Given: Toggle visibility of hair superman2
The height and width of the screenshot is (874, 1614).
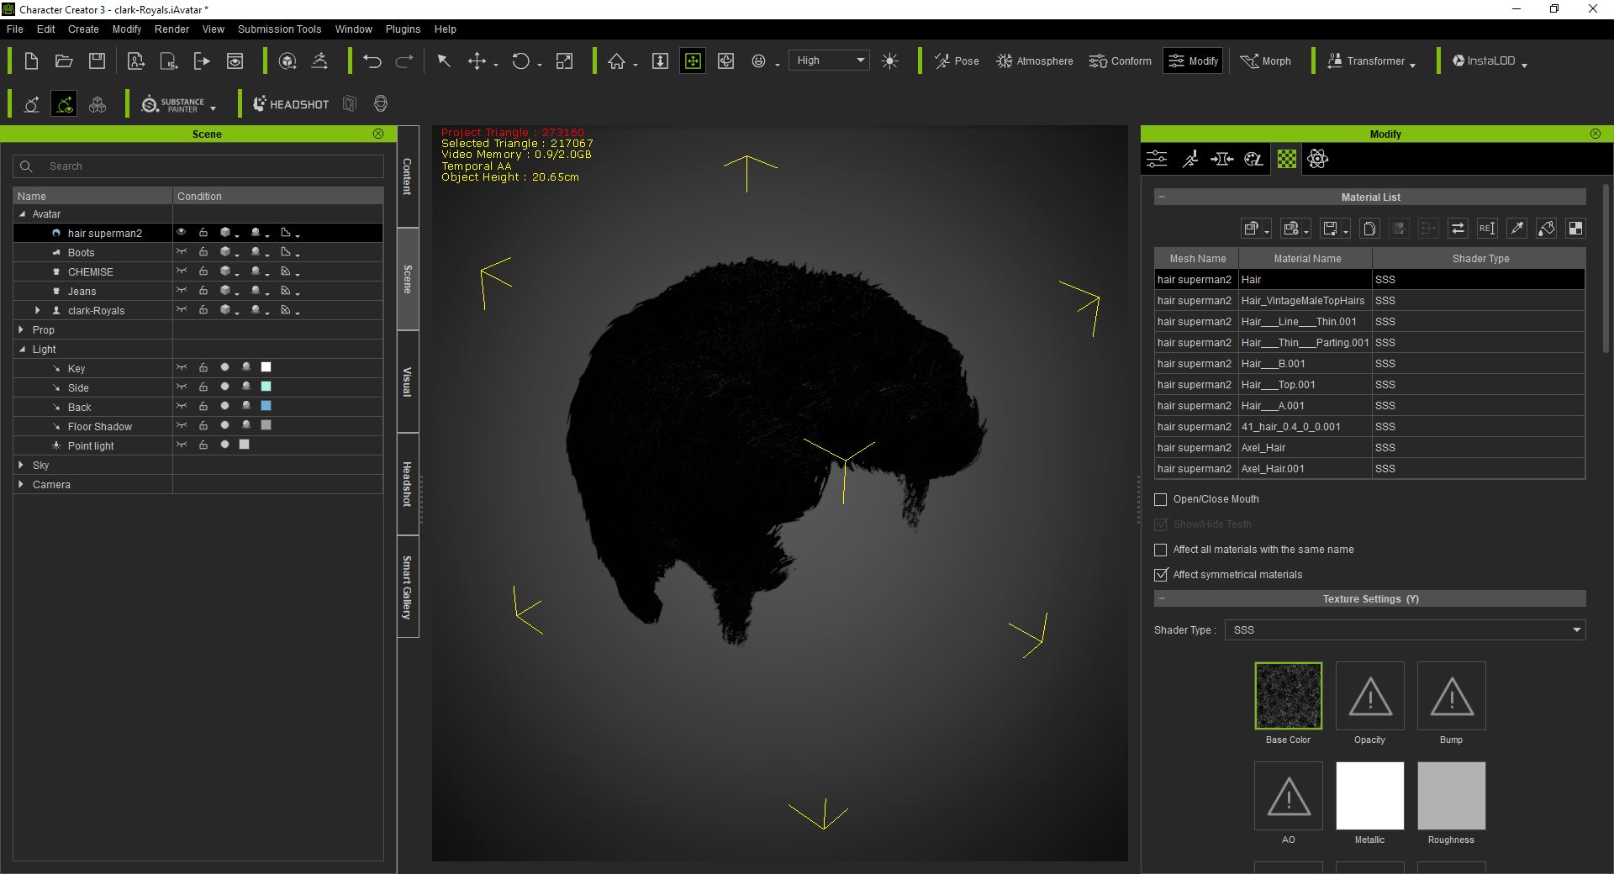Looking at the screenshot, I should point(181,233).
